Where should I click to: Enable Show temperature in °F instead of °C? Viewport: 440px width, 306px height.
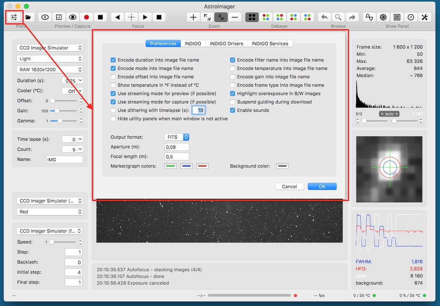(x=113, y=85)
